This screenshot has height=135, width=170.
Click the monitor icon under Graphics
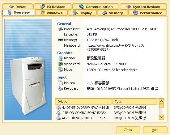pos(61,58)
